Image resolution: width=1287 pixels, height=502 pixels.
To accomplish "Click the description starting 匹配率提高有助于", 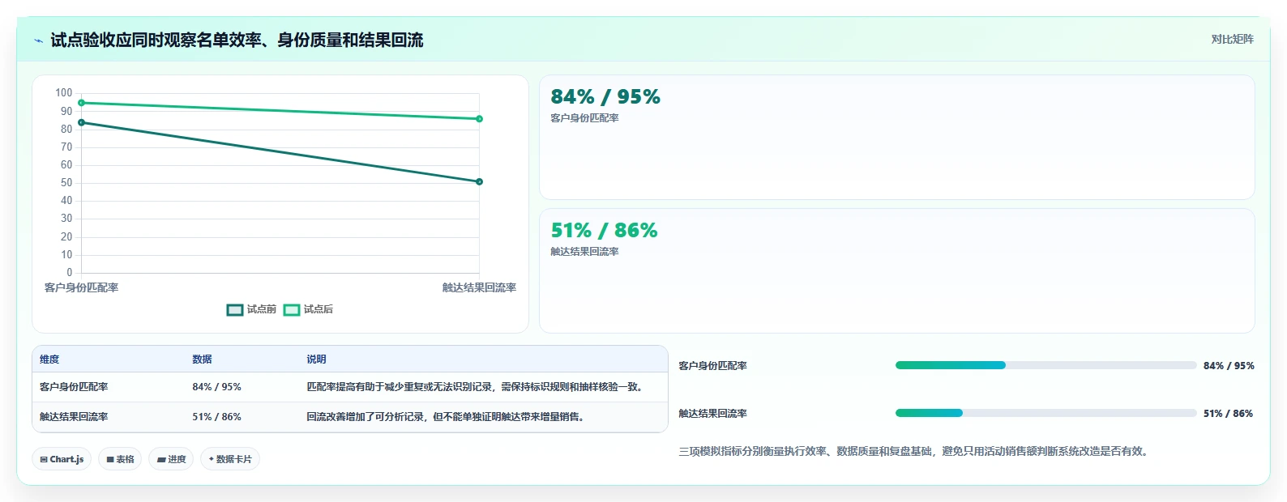I will (x=477, y=387).
